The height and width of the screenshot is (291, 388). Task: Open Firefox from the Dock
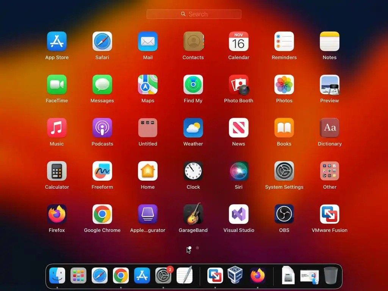tap(258, 275)
